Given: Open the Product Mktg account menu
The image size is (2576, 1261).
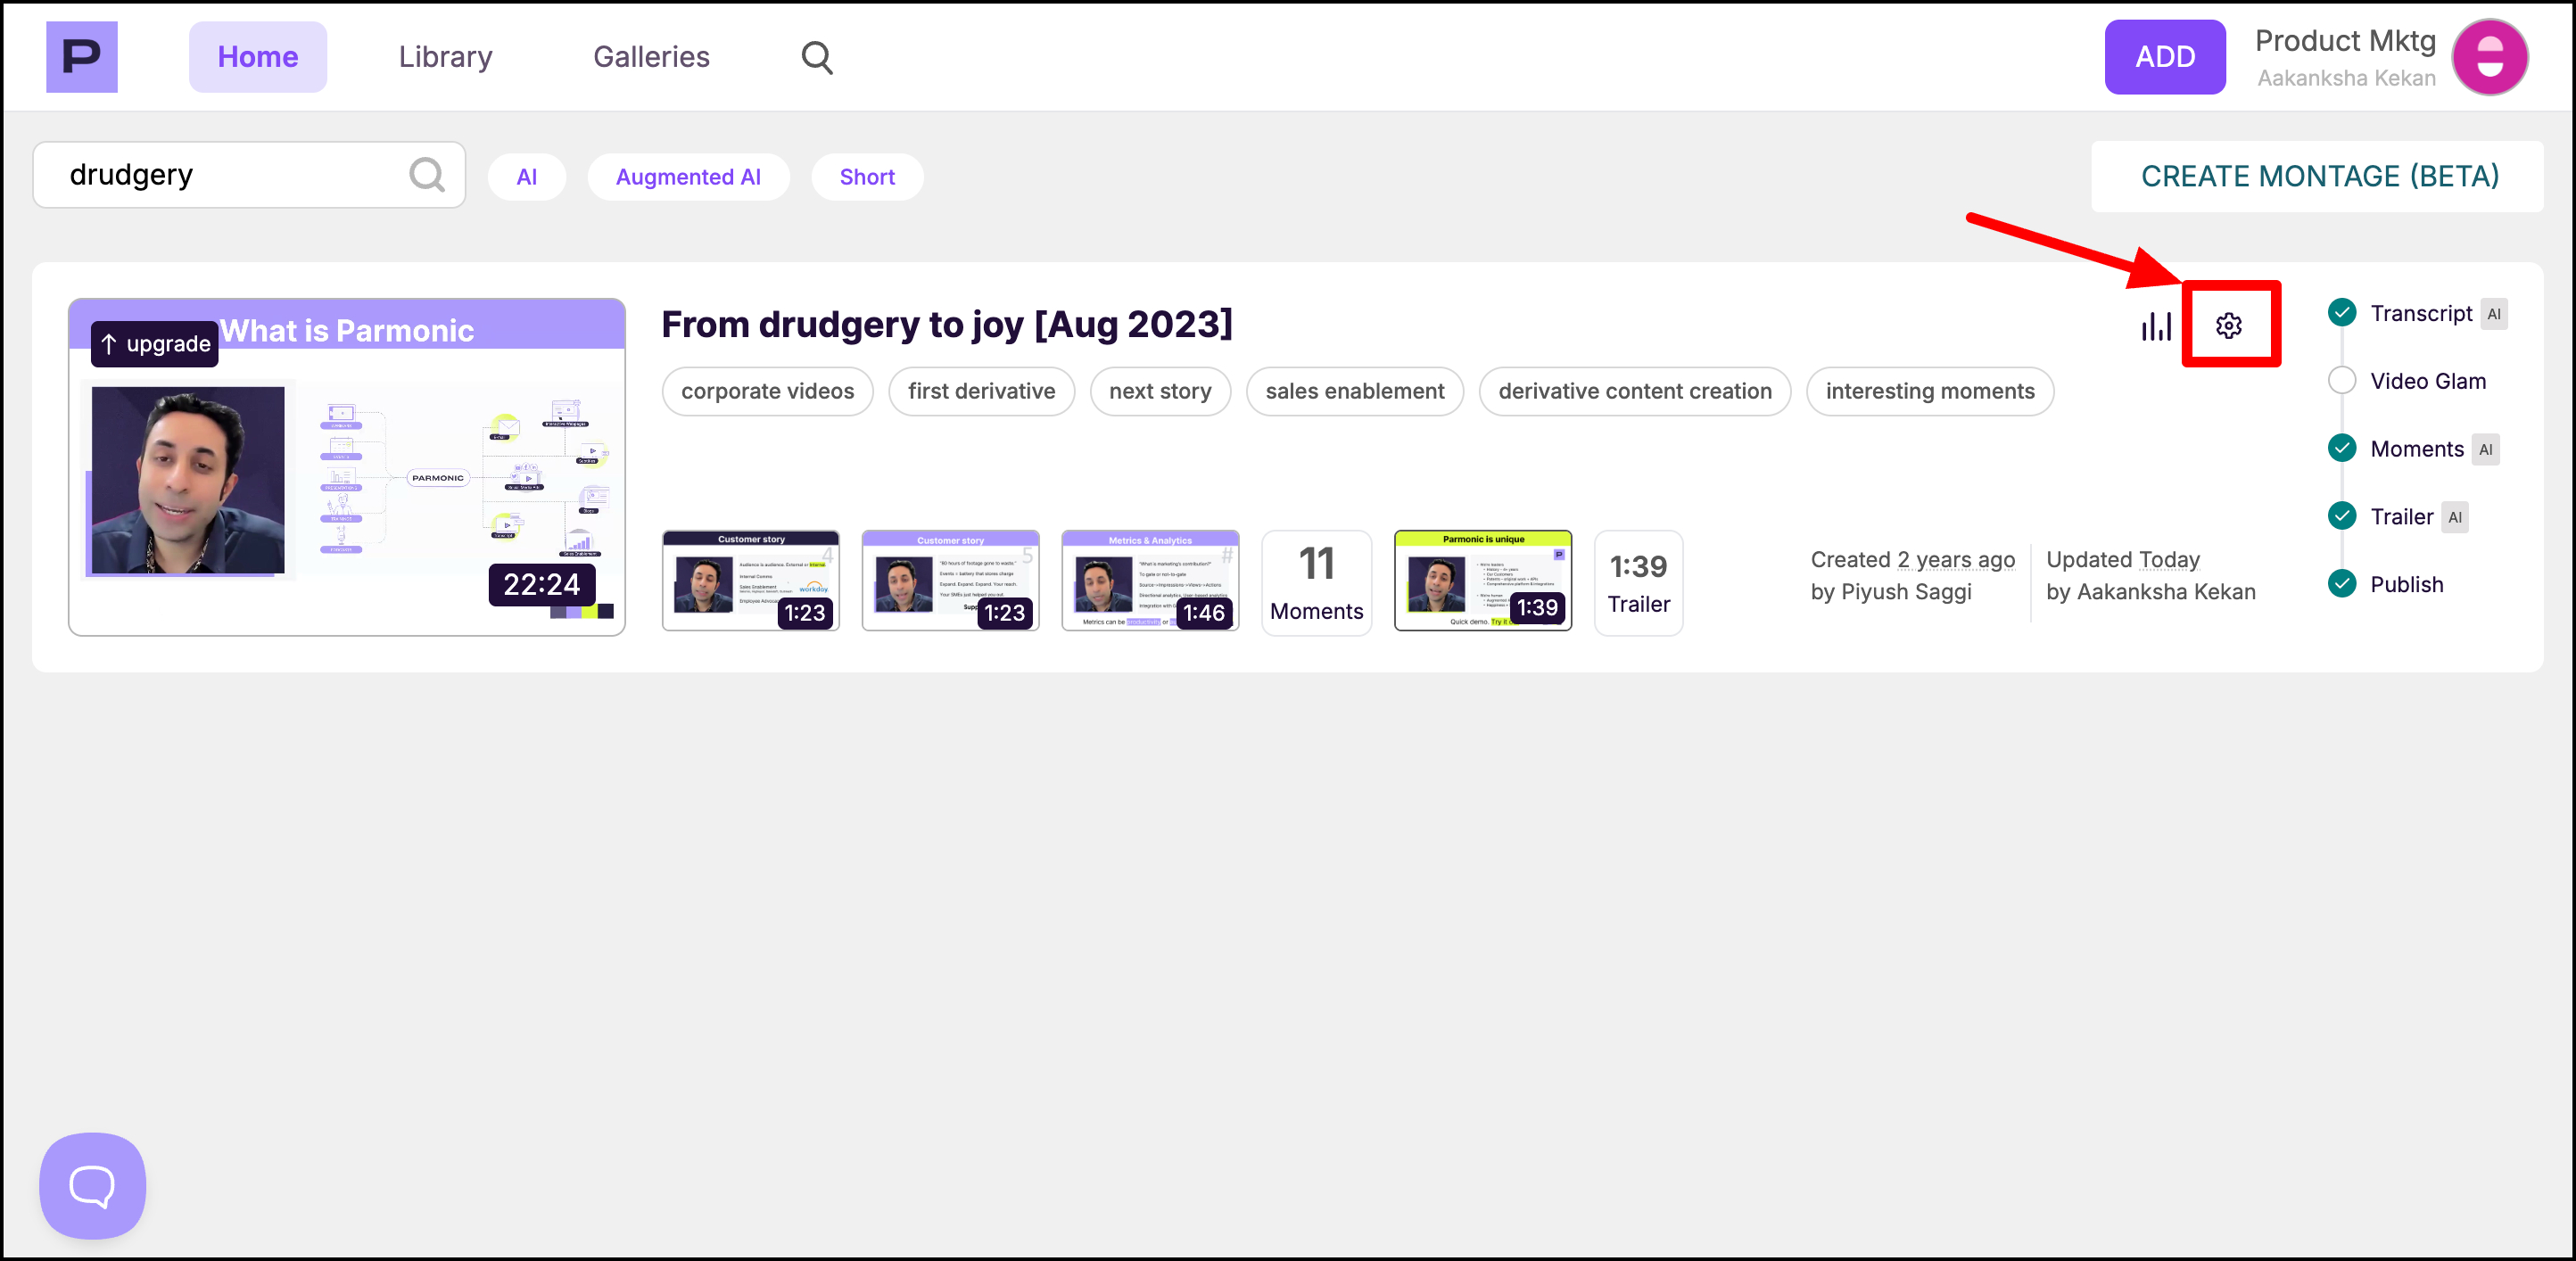Looking at the screenshot, I should (x=2345, y=57).
